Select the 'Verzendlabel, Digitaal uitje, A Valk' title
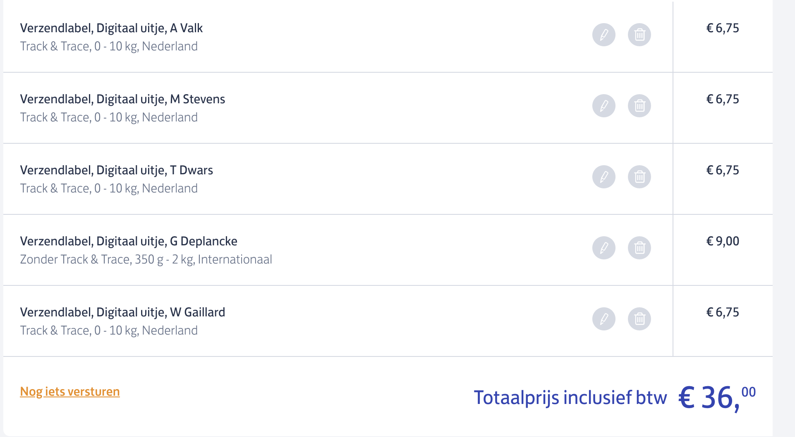Viewport: 795px width, 437px height. [111, 28]
